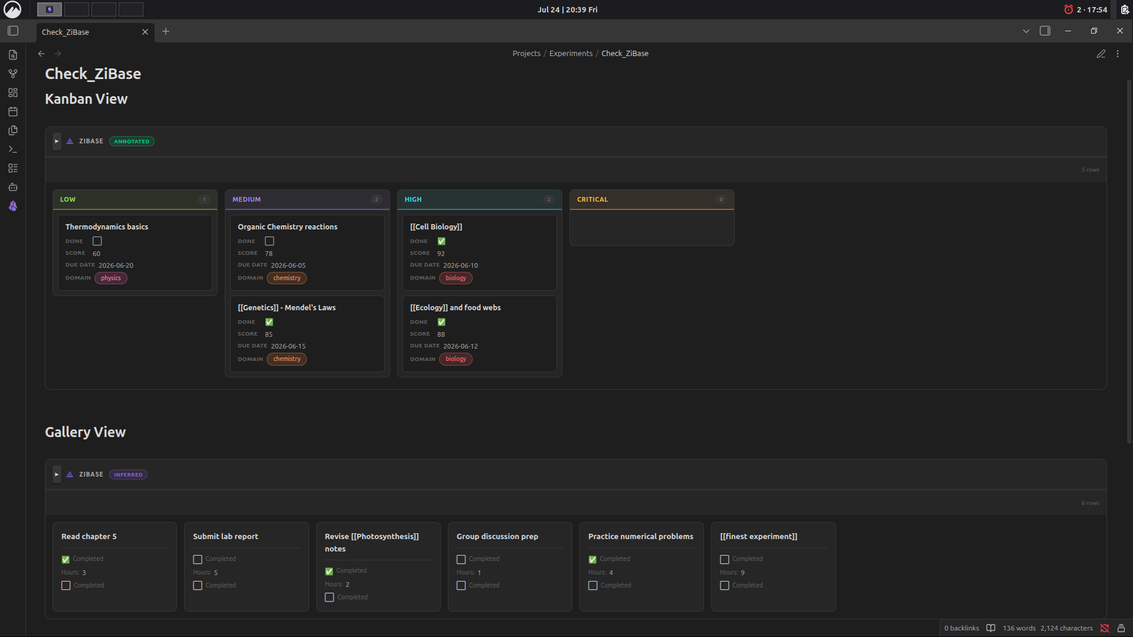
Task: Go to Experiments in the breadcrumb
Action: pos(571,54)
